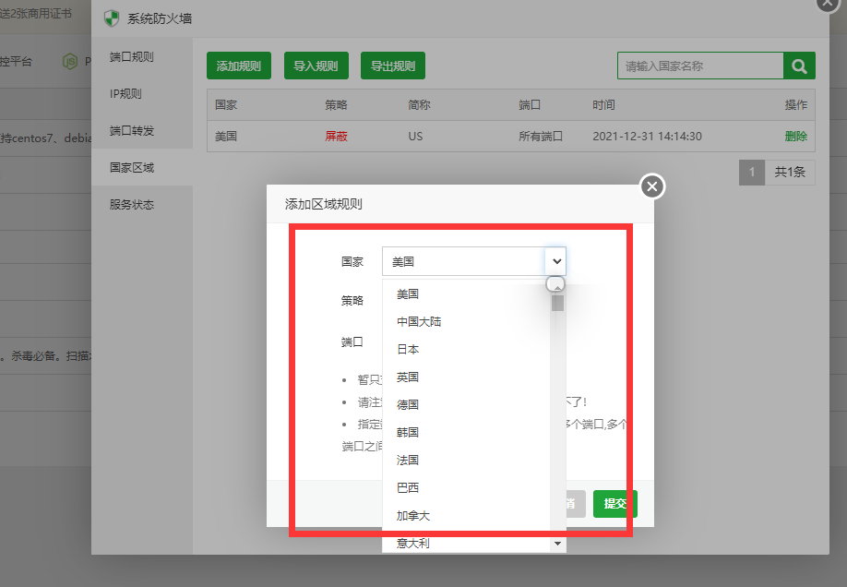The height and width of the screenshot is (587, 847).
Task: Click the dropdown scroll down arrow
Action: (557, 544)
